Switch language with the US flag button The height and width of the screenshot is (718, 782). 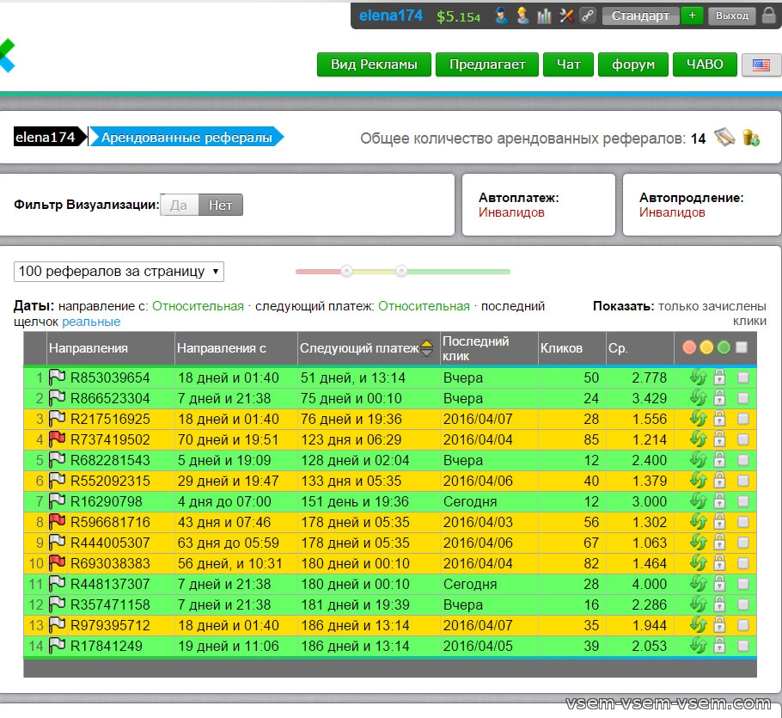click(761, 64)
